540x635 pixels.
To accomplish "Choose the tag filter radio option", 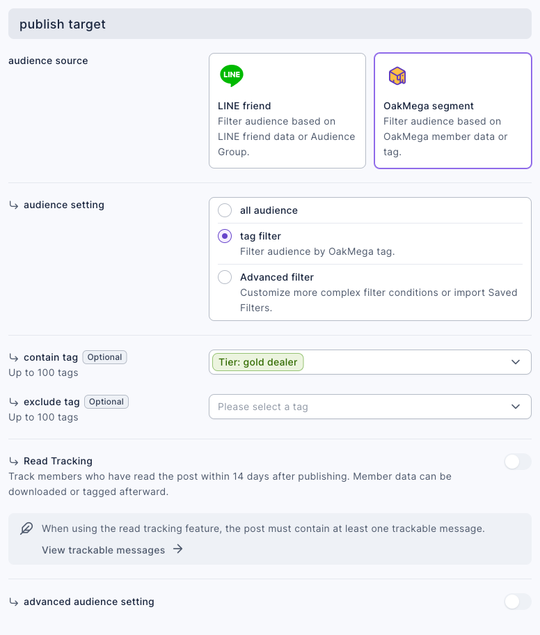I will 225,236.
